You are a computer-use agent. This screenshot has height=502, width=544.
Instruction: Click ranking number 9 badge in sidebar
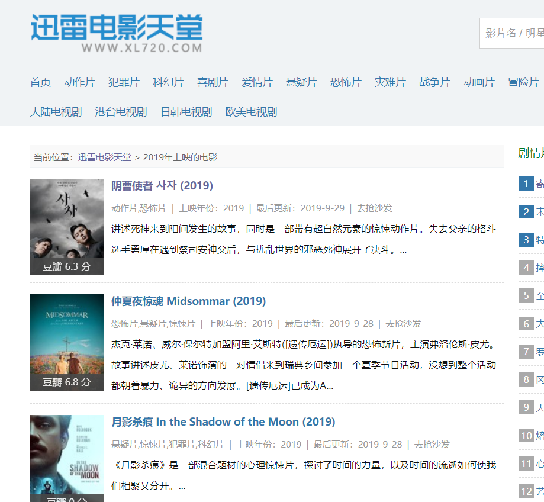(x=526, y=407)
